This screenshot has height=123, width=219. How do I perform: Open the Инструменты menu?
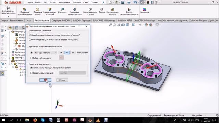tap(65, 2)
